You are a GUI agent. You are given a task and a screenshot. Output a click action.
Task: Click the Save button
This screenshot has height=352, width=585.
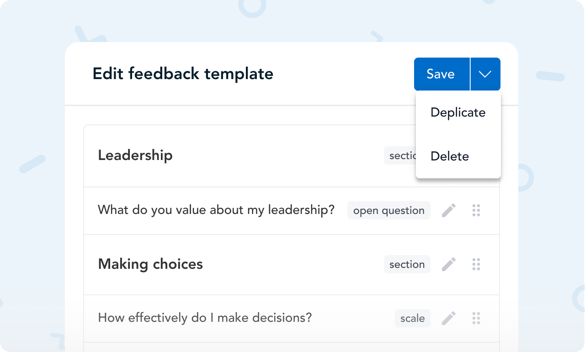pos(441,74)
